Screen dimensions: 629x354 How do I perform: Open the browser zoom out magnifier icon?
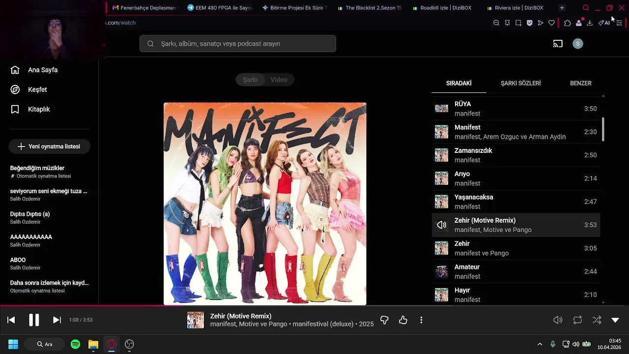(496, 23)
